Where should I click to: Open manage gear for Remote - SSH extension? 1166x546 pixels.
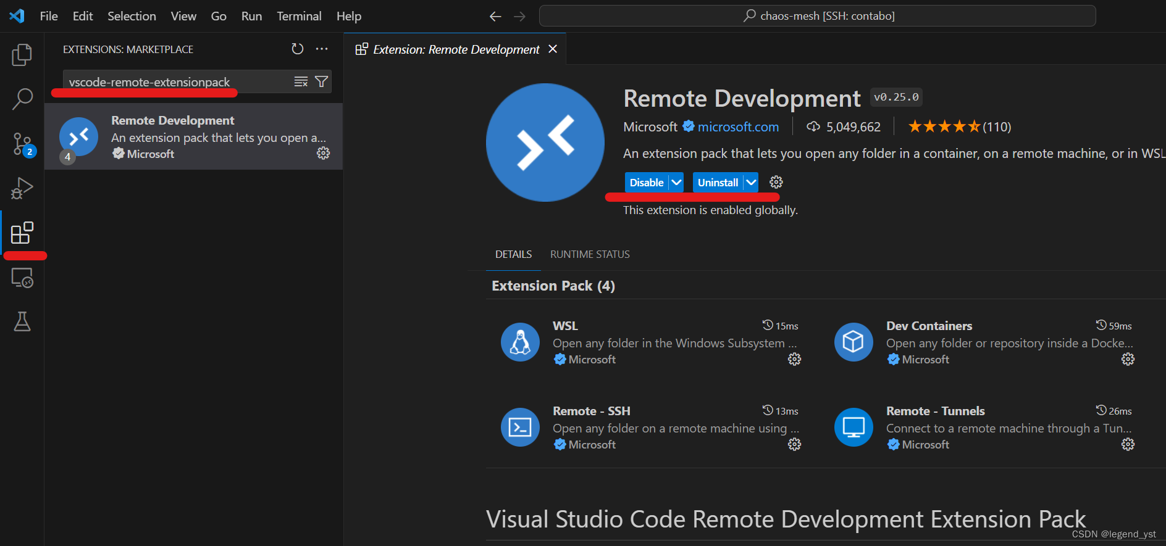[794, 444]
